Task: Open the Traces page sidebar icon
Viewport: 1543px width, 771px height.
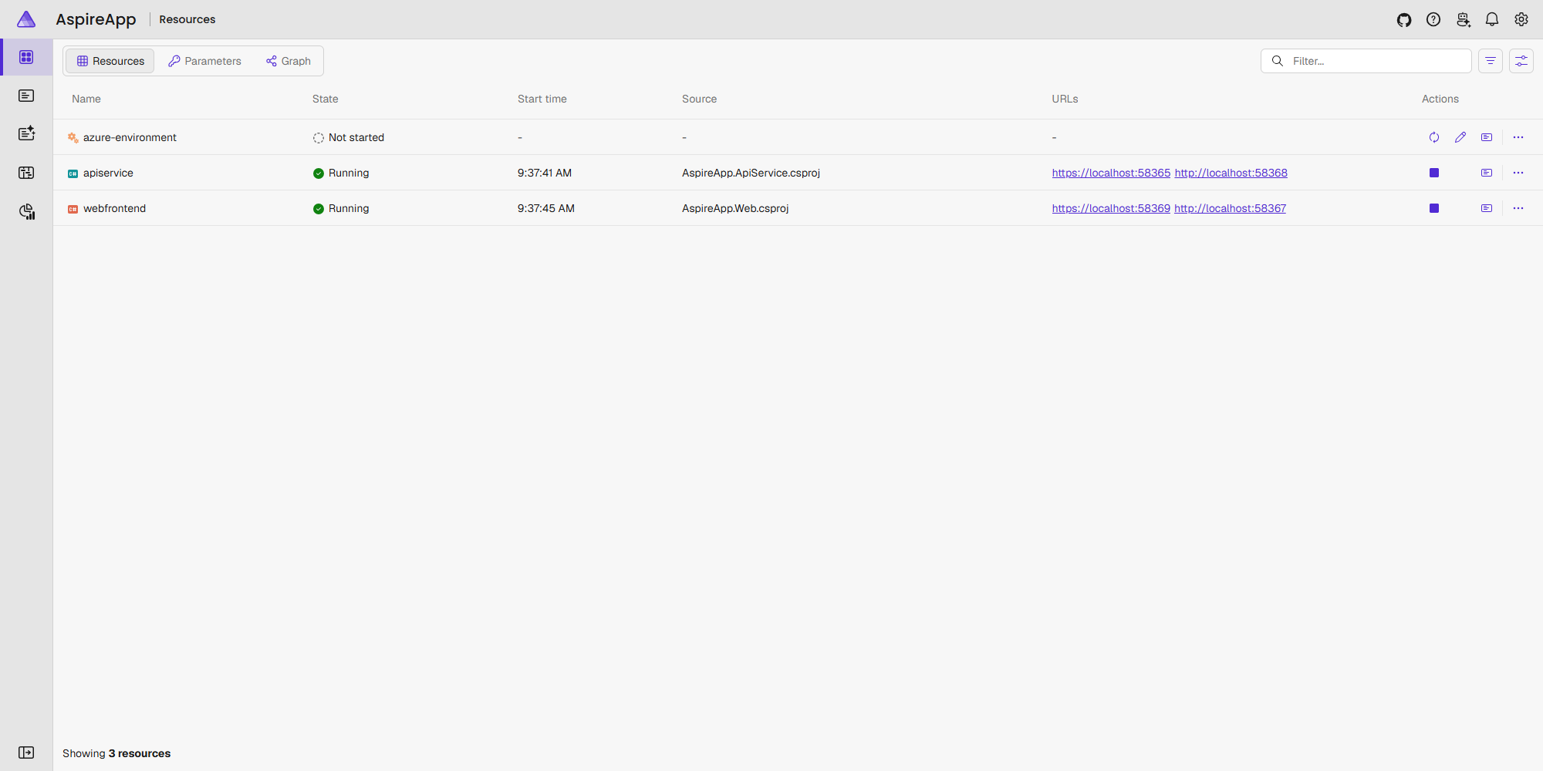Action: 26,173
